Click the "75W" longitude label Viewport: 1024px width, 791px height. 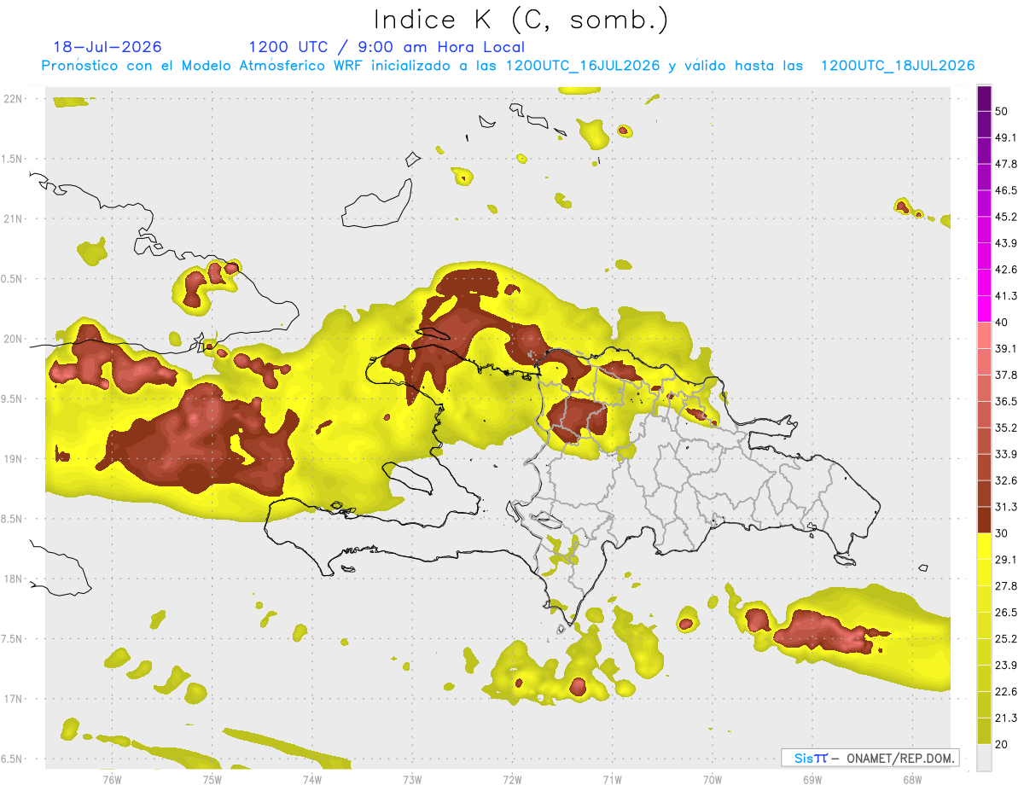tap(212, 779)
